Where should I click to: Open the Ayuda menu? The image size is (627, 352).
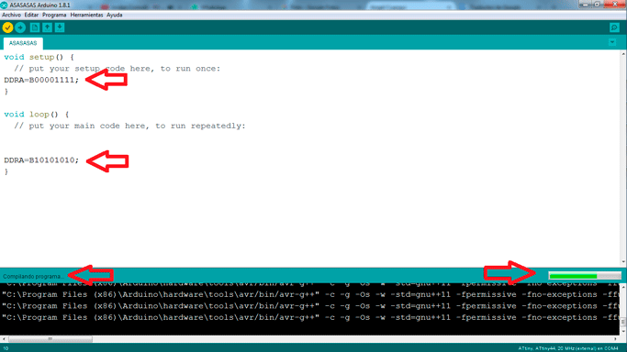coord(115,15)
